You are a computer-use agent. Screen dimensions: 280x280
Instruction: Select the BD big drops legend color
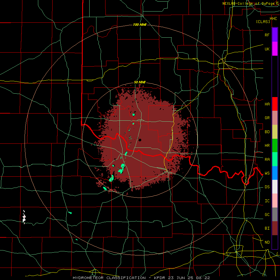[275, 132]
